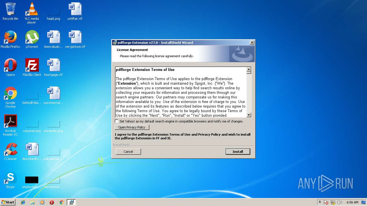This screenshot has width=367, height=206.
Task: Click the license scrollbar up arrow
Action: click(249, 69)
